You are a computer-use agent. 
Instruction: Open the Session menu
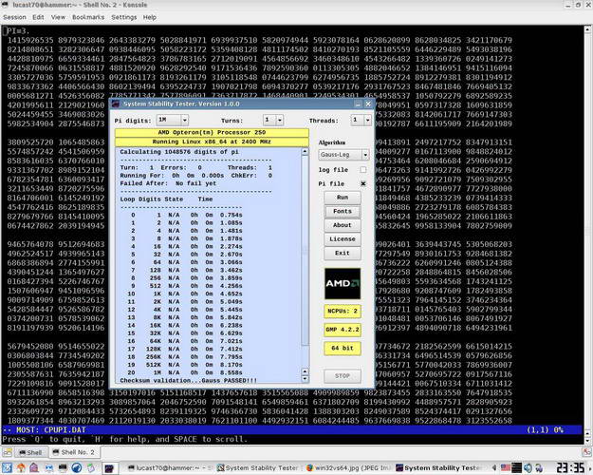tap(14, 17)
